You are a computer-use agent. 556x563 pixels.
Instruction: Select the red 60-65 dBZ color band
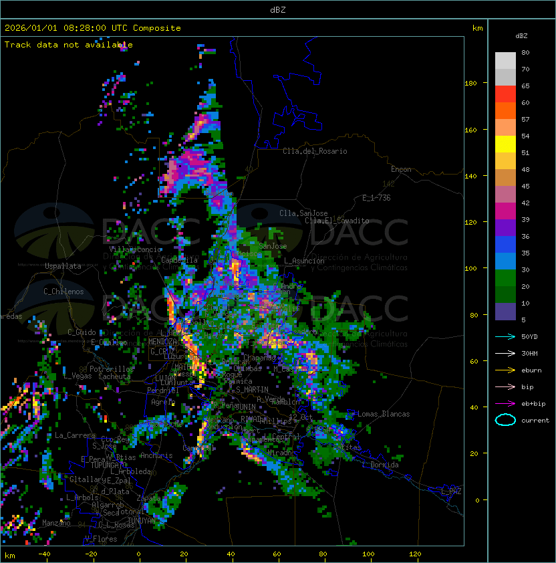(x=505, y=94)
